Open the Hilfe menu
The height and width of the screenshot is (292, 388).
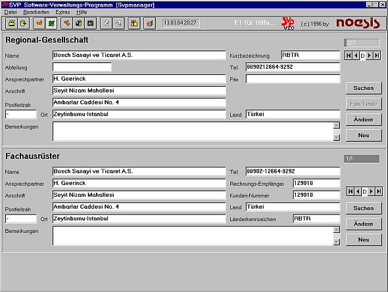[82, 12]
